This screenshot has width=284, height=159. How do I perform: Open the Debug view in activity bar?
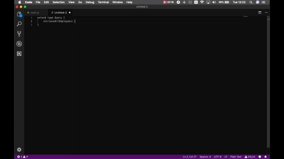(x=19, y=44)
